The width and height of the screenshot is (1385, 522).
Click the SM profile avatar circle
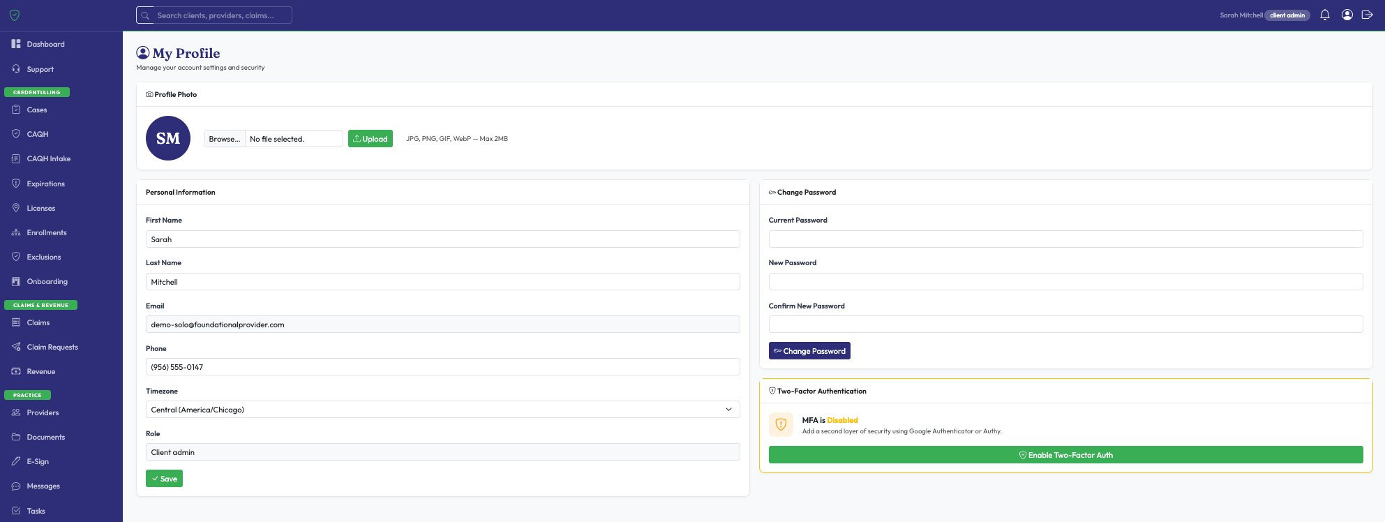pos(168,138)
